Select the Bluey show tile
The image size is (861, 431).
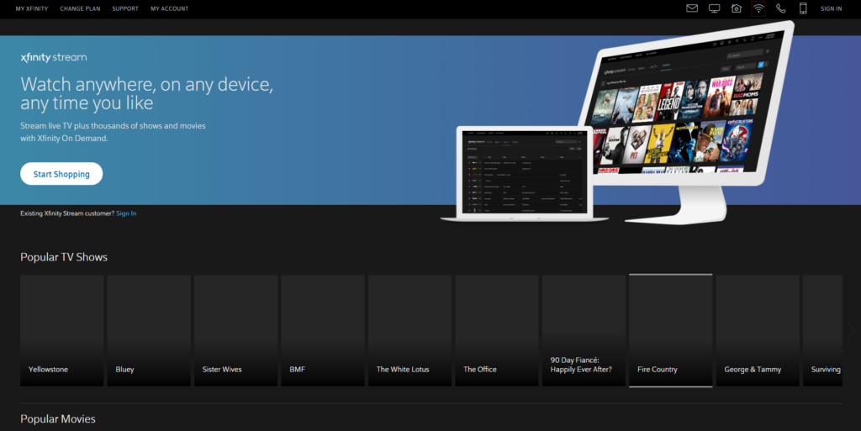tap(149, 331)
